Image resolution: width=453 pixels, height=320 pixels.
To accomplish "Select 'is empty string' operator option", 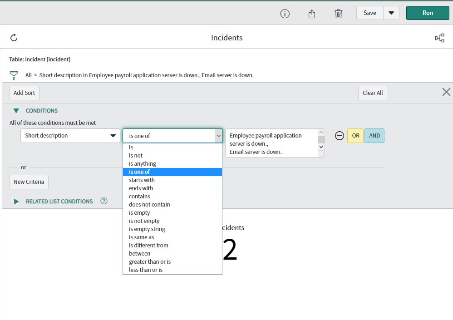I will pos(172,229).
